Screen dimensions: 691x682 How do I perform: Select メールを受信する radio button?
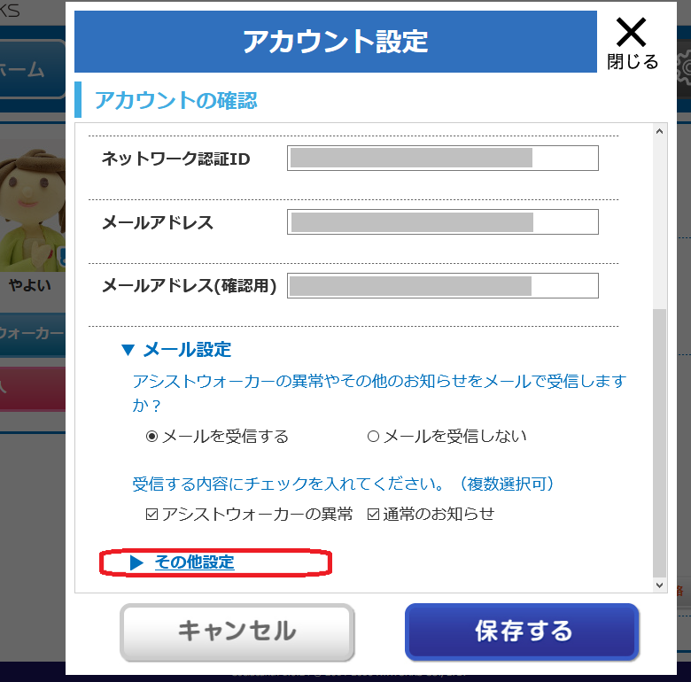click(151, 437)
